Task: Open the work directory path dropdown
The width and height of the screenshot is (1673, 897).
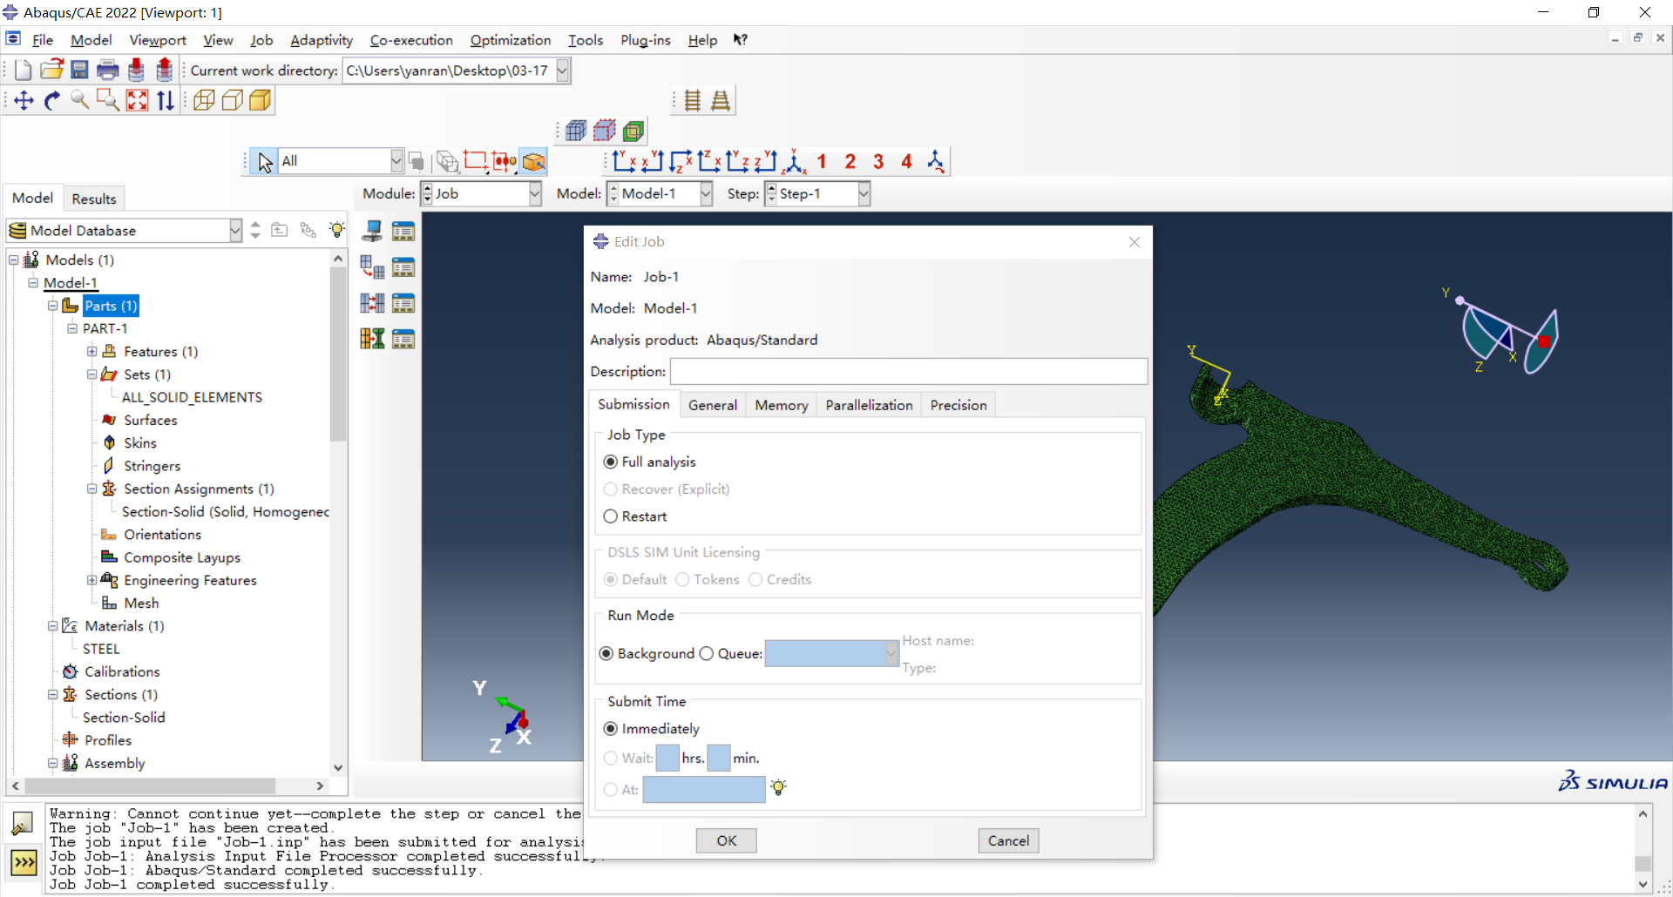Action: click(562, 71)
